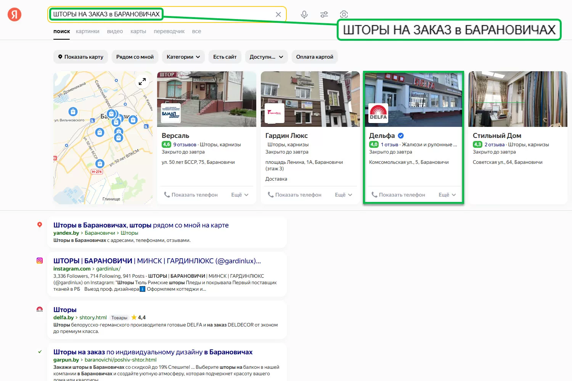Image resolution: width=572 pixels, height=381 pixels.
Task: Start image search with camera icon
Action: pyautogui.click(x=344, y=14)
